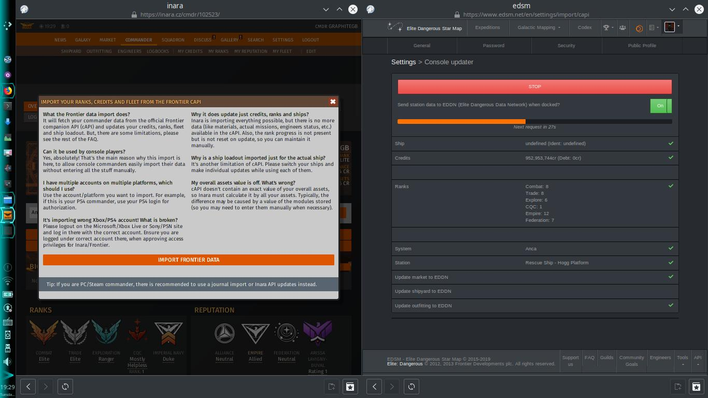
Task: Click the EDSM star map logo icon
Action: [x=395, y=27]
